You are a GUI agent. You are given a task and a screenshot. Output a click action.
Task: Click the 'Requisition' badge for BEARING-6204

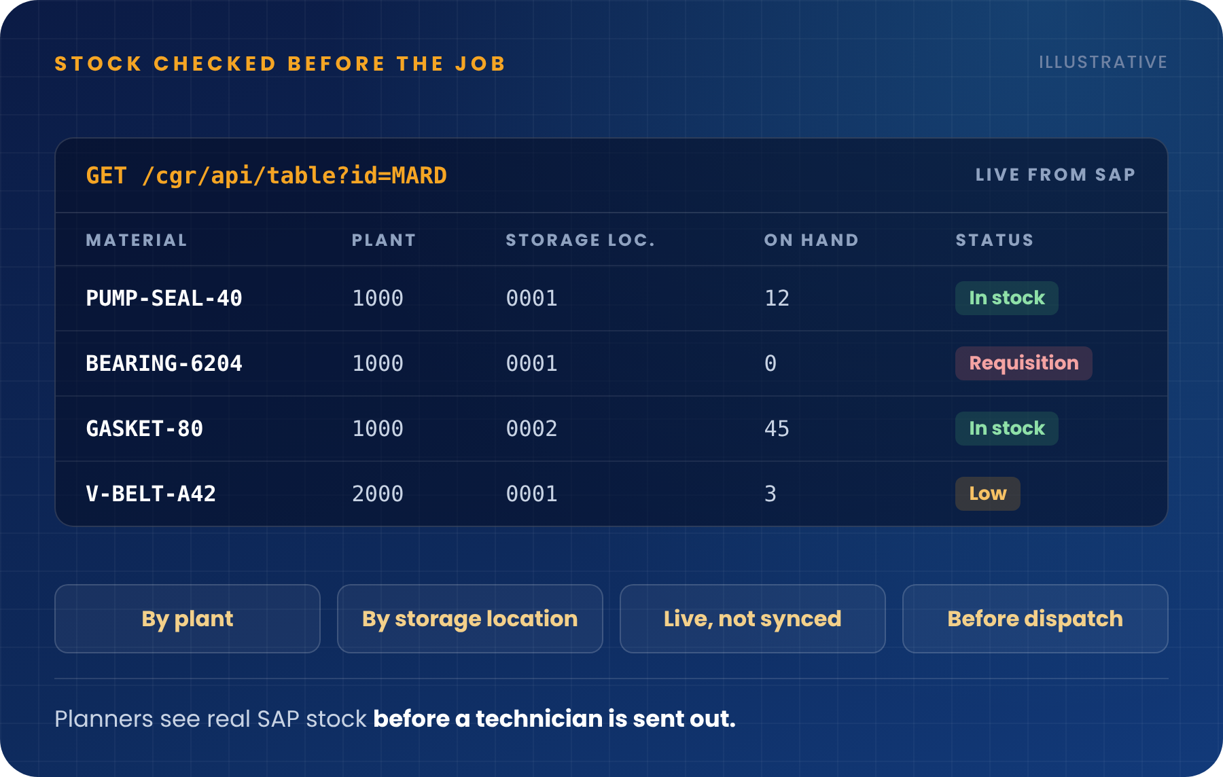coord(1024,363)
